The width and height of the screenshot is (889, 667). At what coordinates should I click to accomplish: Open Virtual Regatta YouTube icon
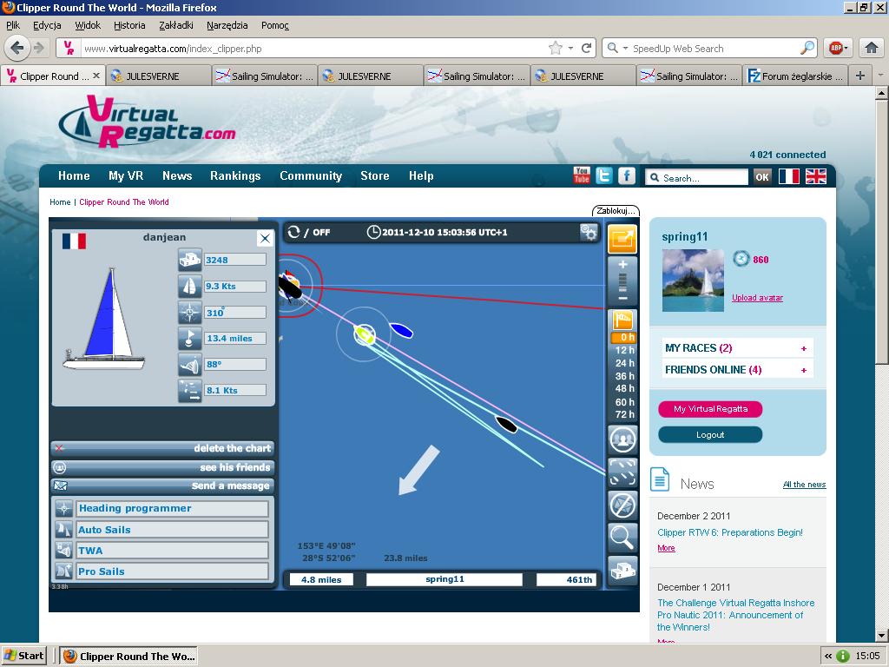pos(582,175)
